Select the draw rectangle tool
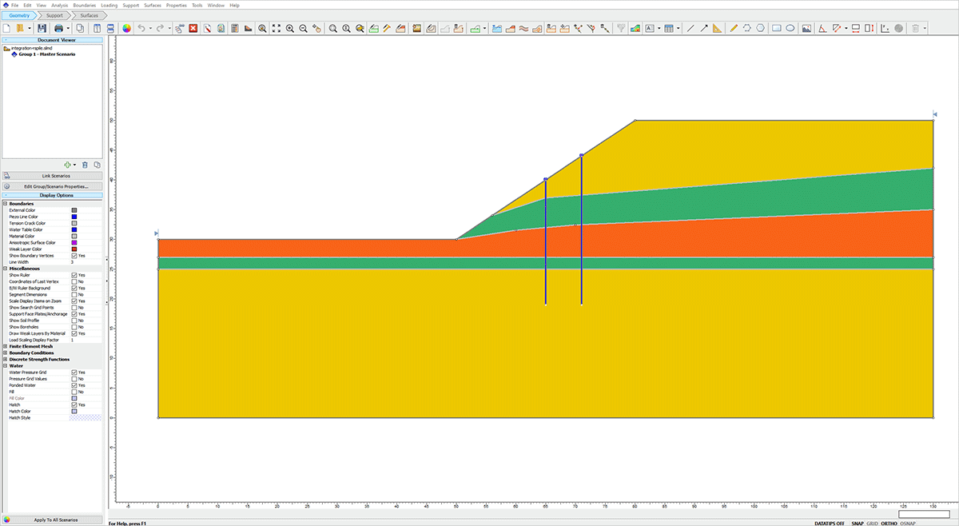Viewport: 959px width, 526px height. [x=776, y=28]
